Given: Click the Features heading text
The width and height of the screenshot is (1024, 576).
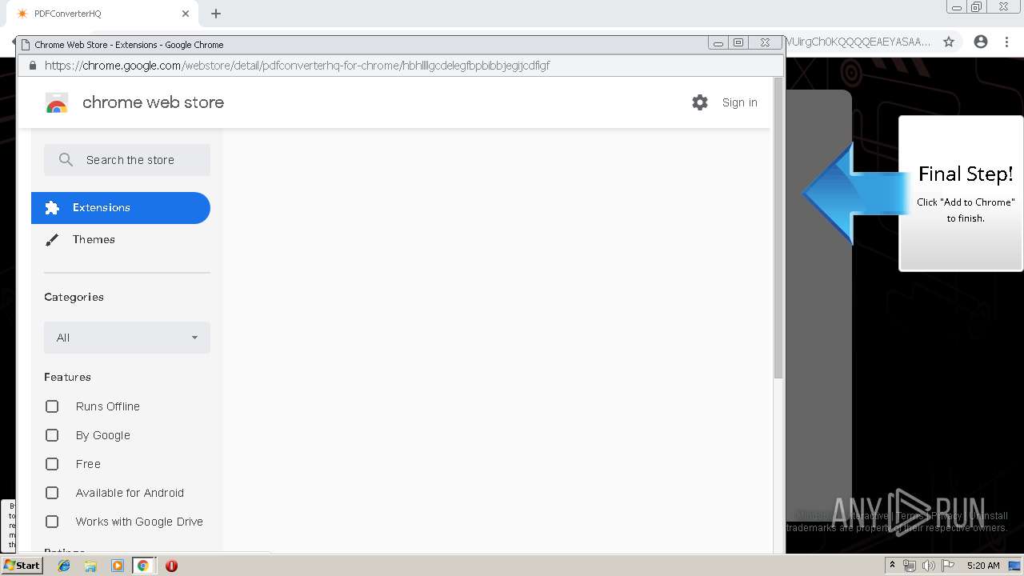Looking at the screenshot, I should point(67,377).
